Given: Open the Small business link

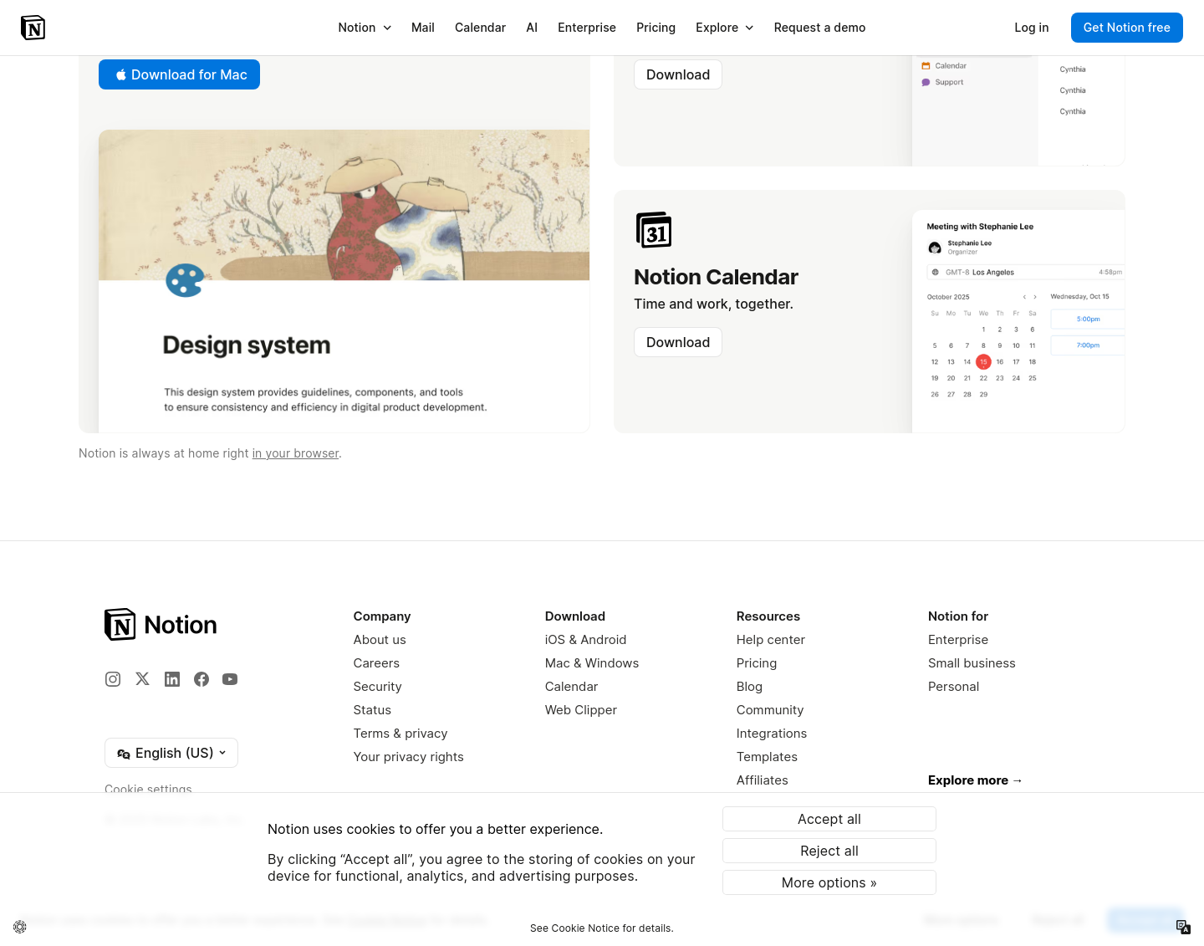Looking at the screenshot, I should coord(972,663).
